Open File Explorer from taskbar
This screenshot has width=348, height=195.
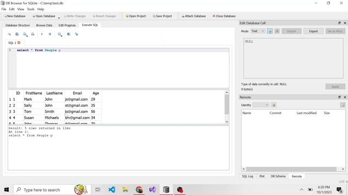tap(125, 190)
